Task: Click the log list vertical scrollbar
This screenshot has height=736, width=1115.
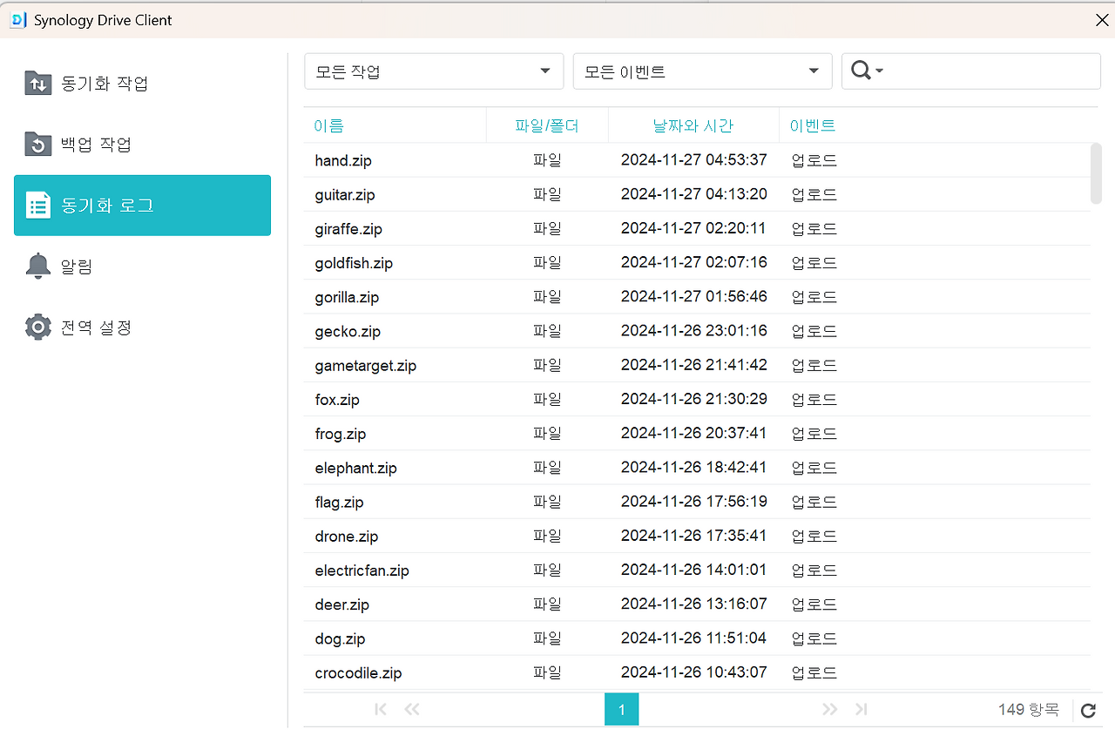Action: tap(1096, 173)
